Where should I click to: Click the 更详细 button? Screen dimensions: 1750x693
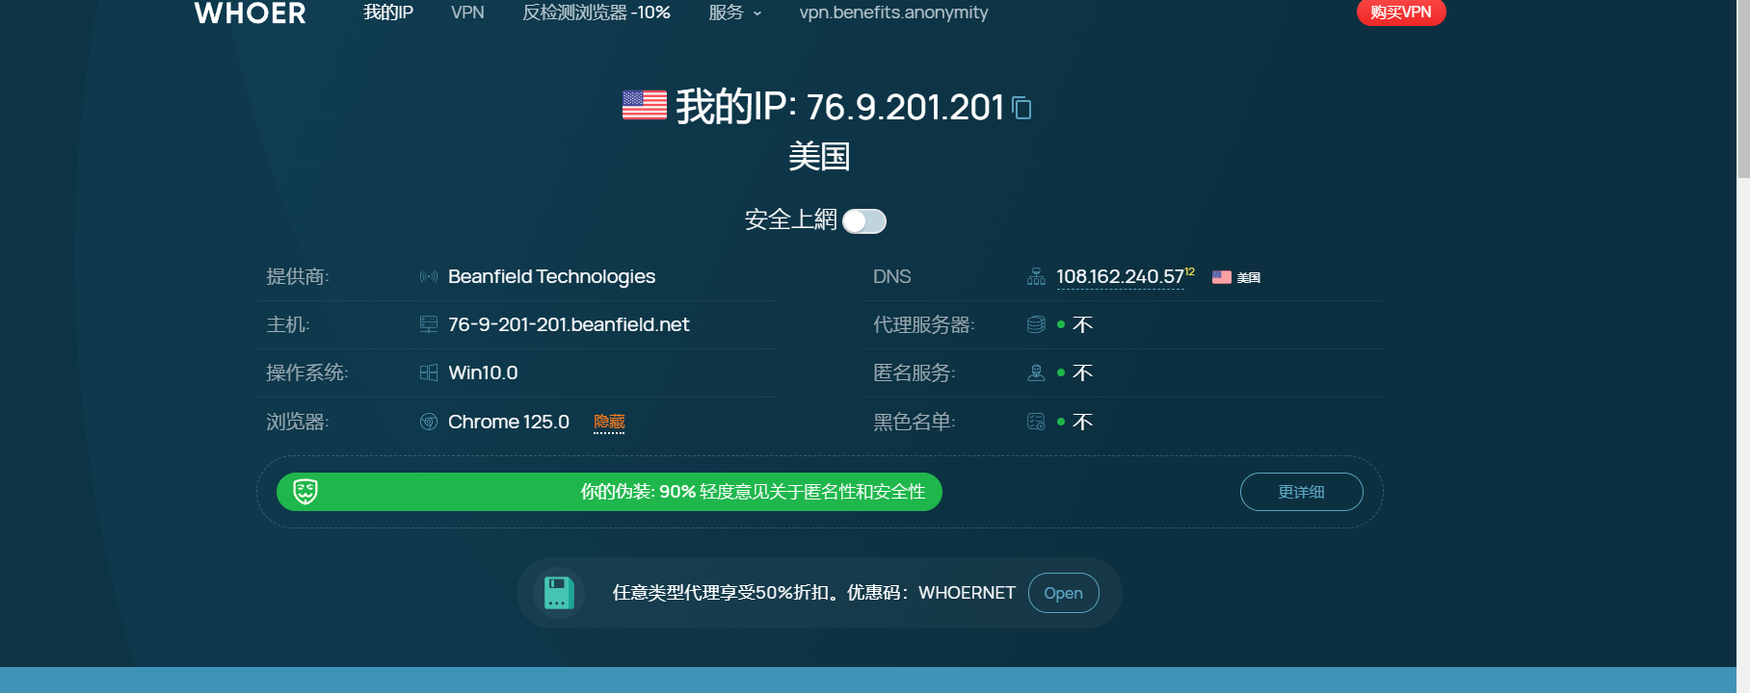pyautogui.click(x=1301, y=492)
